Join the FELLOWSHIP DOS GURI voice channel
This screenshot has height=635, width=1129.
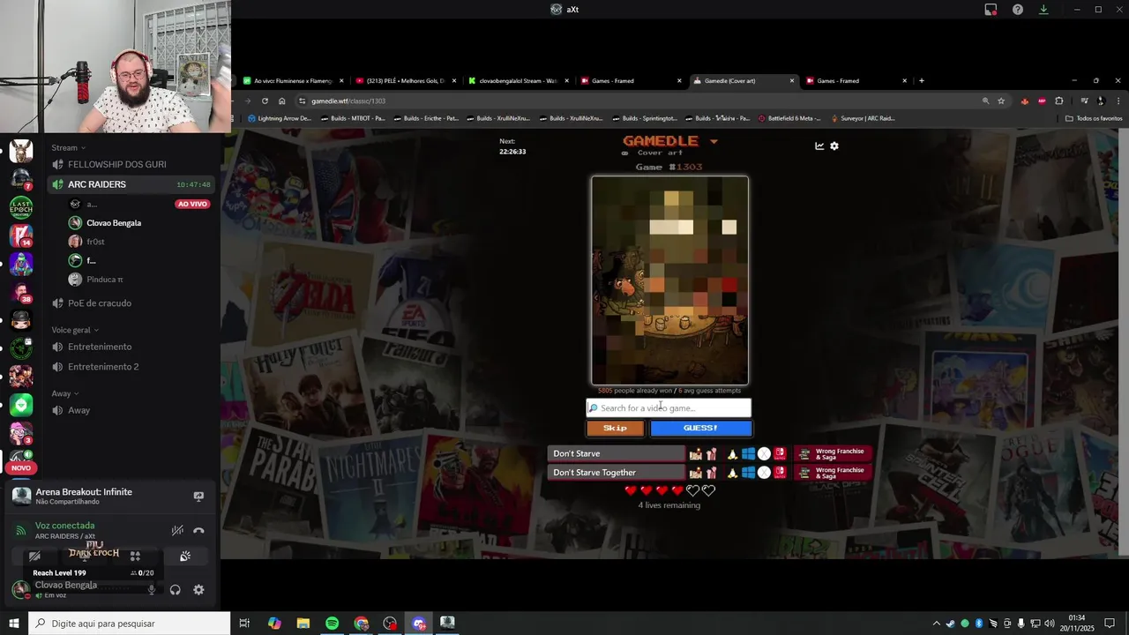132,164
